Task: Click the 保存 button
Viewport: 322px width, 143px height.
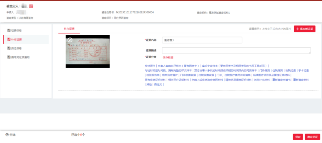Action: click(298, 137)
